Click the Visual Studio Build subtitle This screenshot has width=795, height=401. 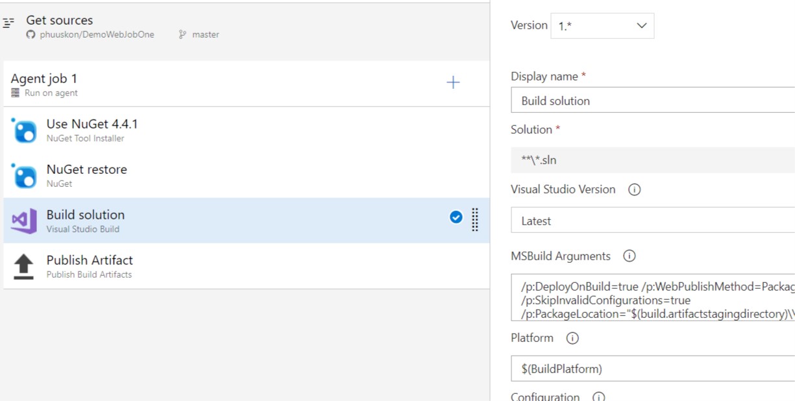tap(83, 229)
